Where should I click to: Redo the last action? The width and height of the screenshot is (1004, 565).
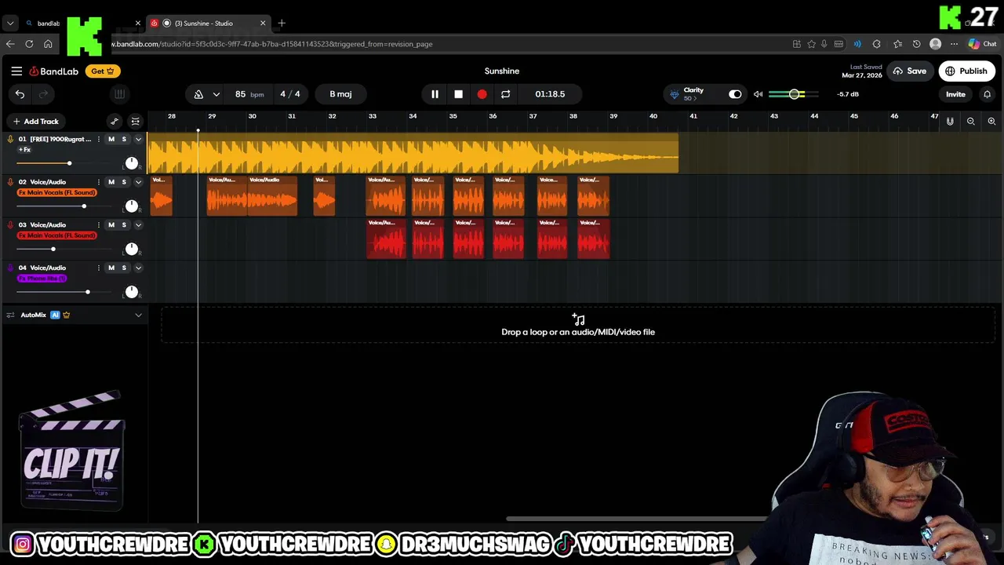pos(44,94)
